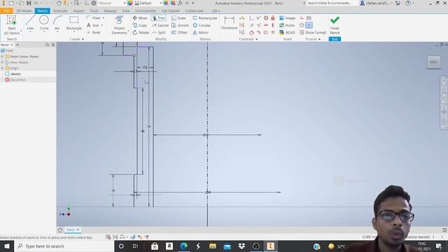The width and height of the screenshot is (448, 252).
Task: Toggle the highlighted centerline format button
Action: tap(309, 25)
